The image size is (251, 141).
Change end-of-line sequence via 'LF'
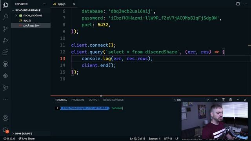[177, 139]
